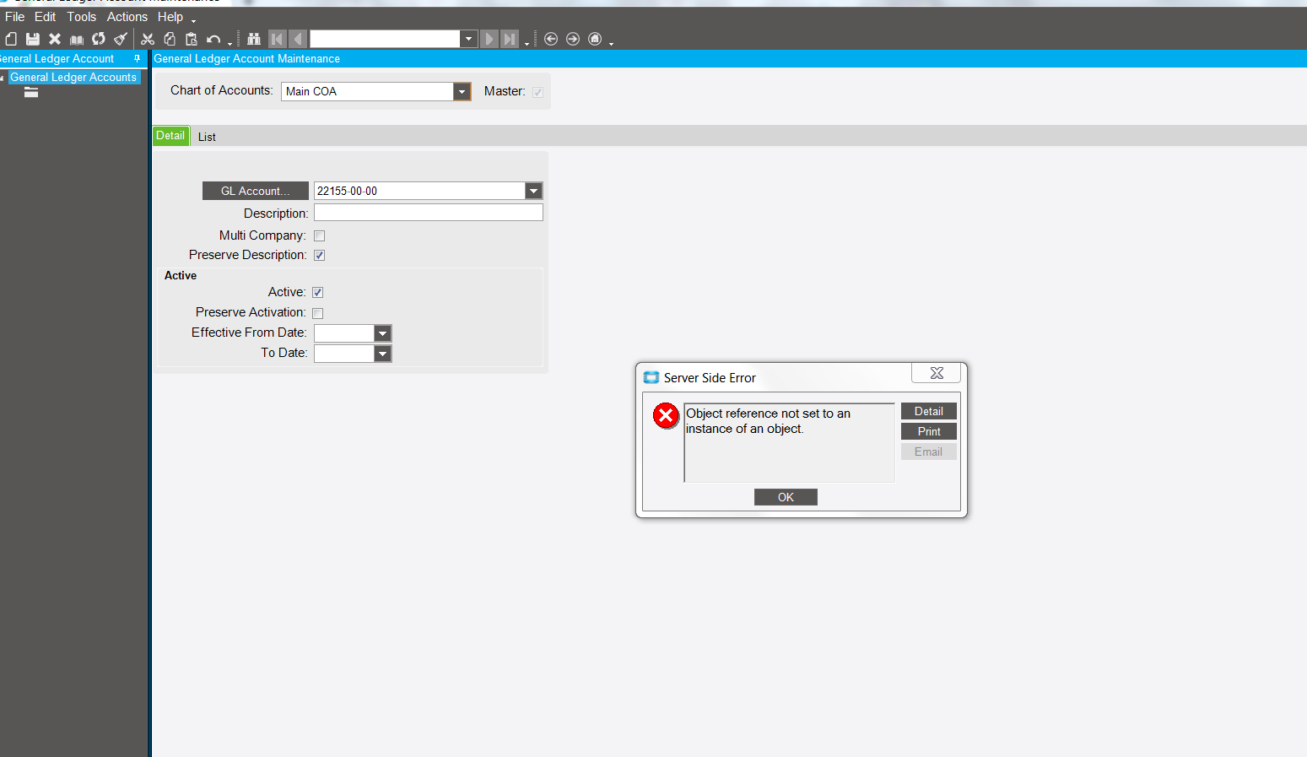The width and height of the screenshot is (1307, 757).
Task: Click the New record toolbar icon
Action: (11, 39)
